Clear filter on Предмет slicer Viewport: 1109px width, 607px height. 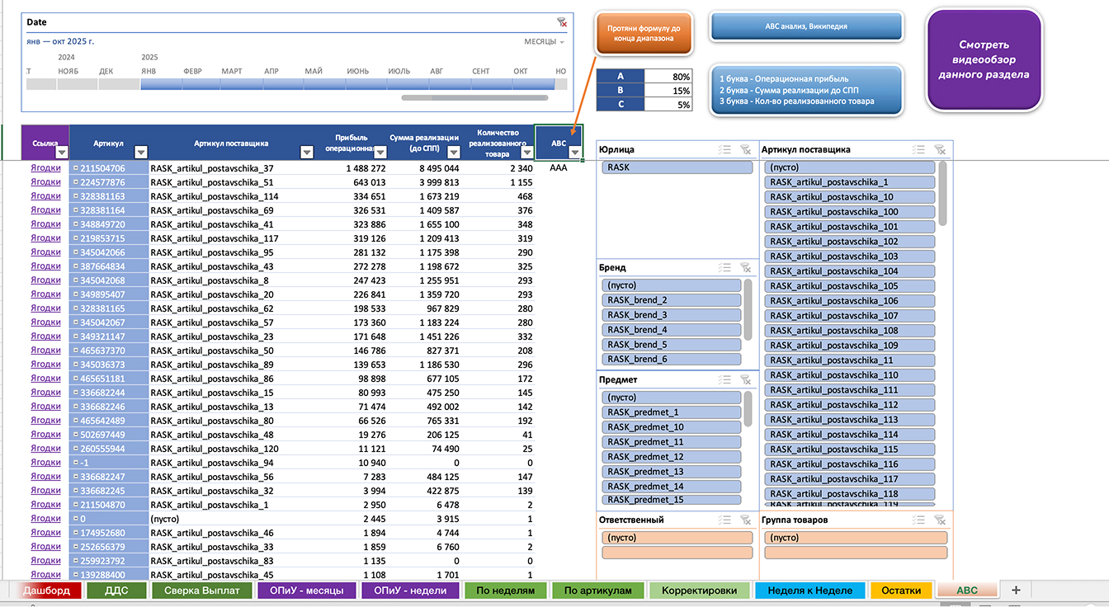click(745, 380)
